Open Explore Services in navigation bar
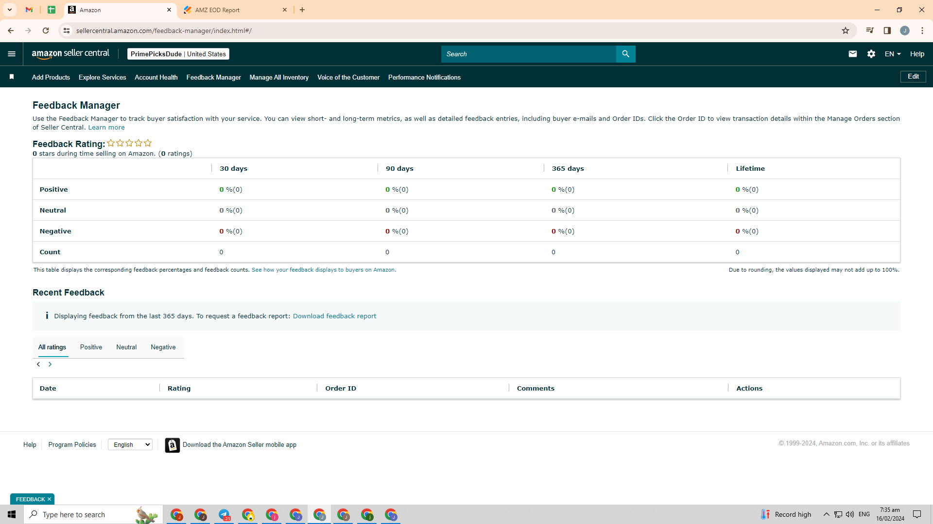The height and width of the screenshot is (524, 933). [103, 77]
